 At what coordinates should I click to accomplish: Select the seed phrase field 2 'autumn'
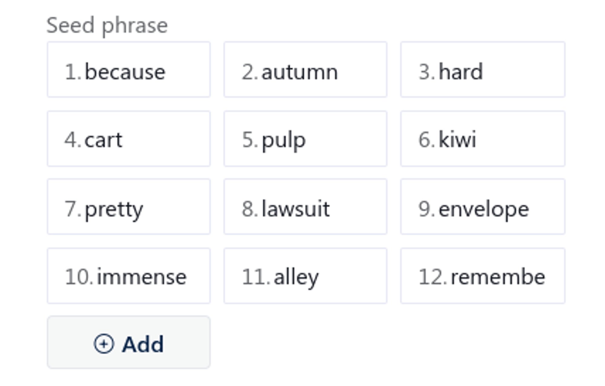pyautogui.click(x=306, y=69)
